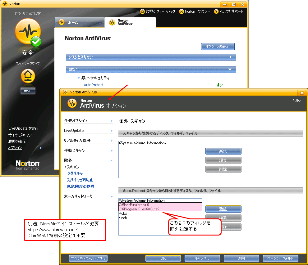Screen dimensions: 308x265
Task: Select C:¥InetPub¥procgi9 exclusion entry
Action: 160,205
